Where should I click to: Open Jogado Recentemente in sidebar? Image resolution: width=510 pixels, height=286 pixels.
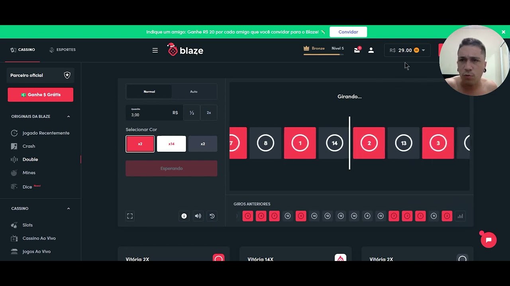pyautogui.click(x=46, y=133)
